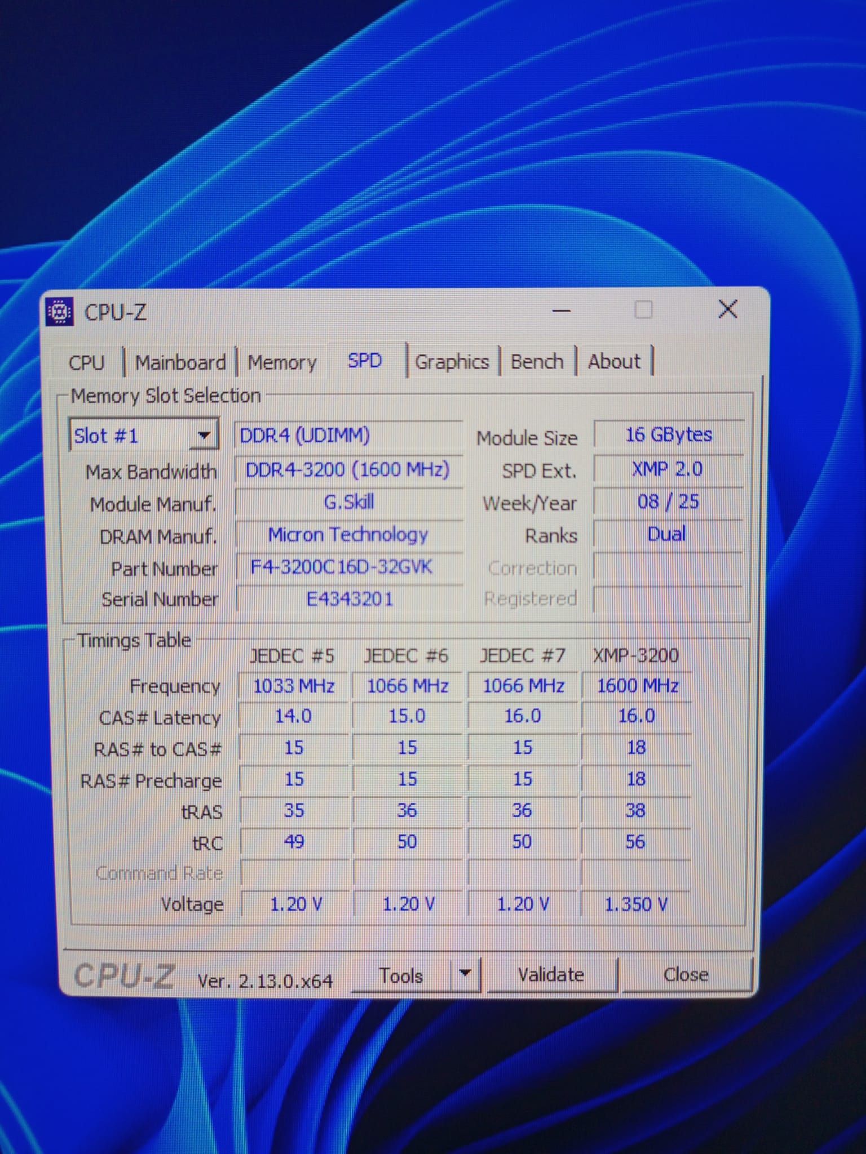Click the XMP 2.0 SPD Ext. value
The width and height of the screenshot is (866, 1154).
669,469
